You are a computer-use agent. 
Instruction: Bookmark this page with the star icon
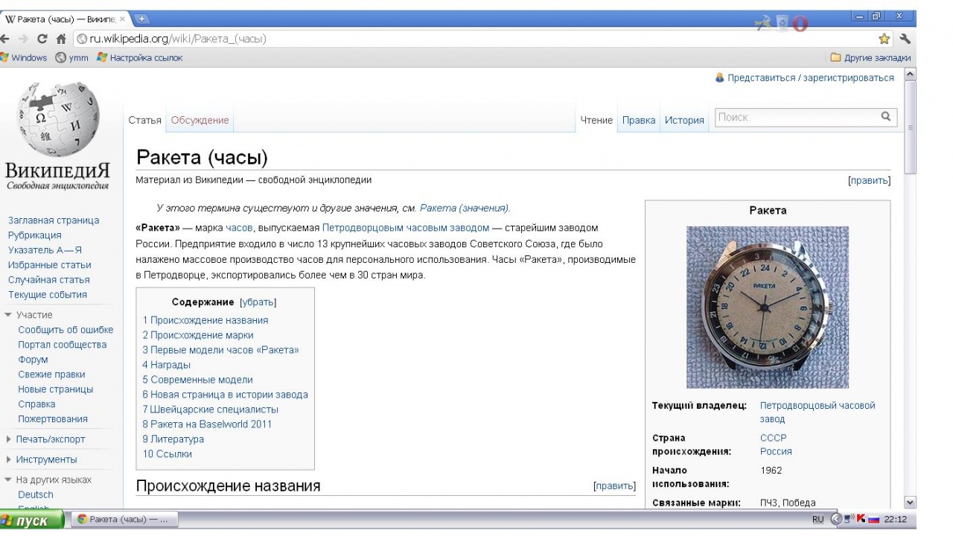[884, 39]
